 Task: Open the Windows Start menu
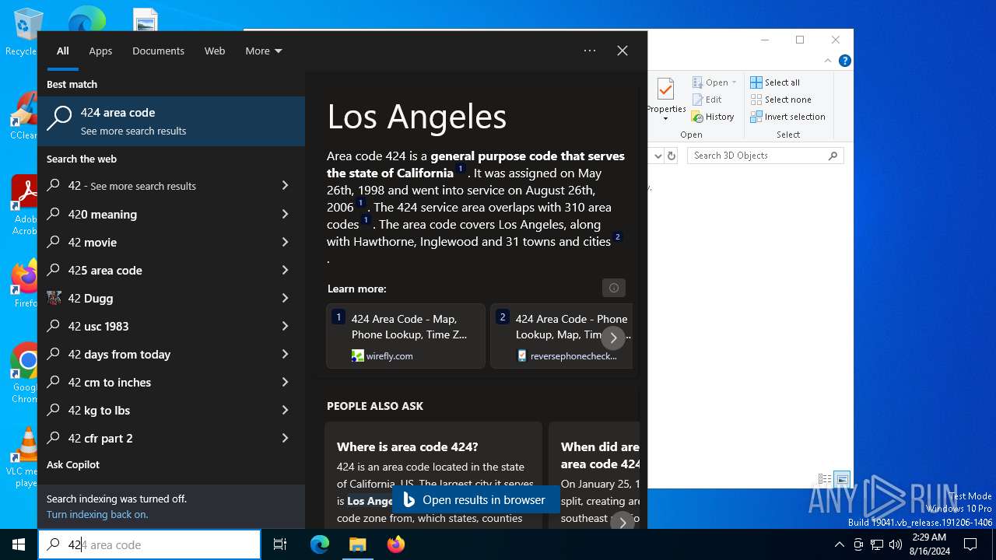point(19,544)
